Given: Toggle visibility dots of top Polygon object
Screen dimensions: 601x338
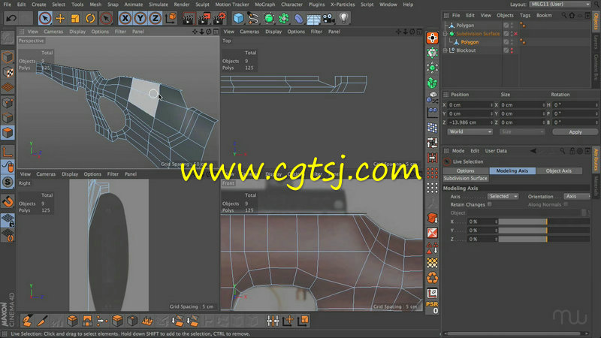Looking at the screenshot, I should (512, 26).
